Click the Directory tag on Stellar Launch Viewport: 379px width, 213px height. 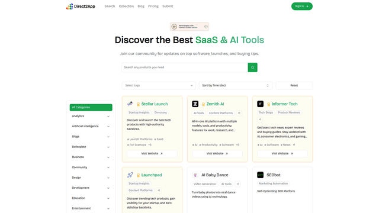(160, 112)
